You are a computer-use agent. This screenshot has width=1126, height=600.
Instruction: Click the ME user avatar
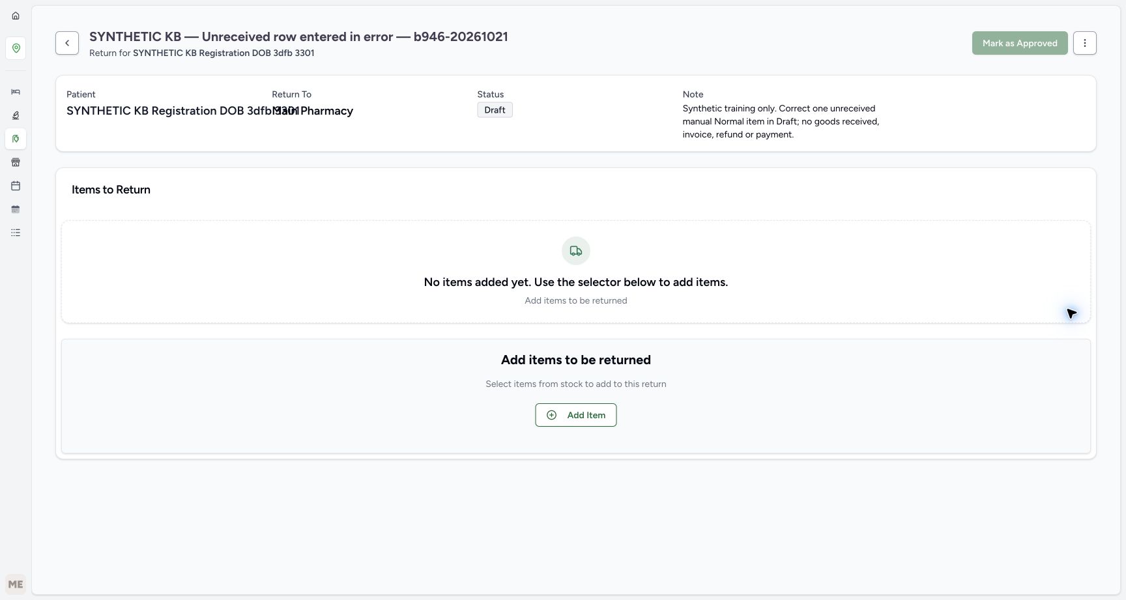[16, 584]
